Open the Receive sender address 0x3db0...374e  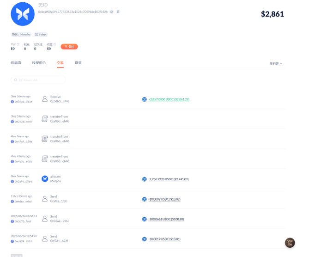point(60,101)
